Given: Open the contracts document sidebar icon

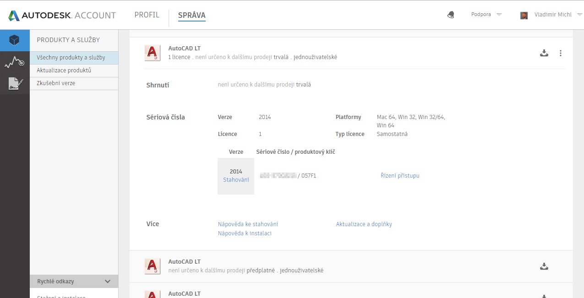Looking at the screenshot, I should 15,84.
